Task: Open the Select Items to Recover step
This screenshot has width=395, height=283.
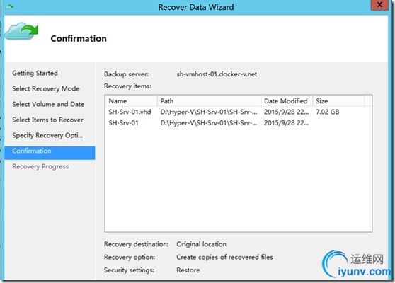Action: tap(47, 120)
